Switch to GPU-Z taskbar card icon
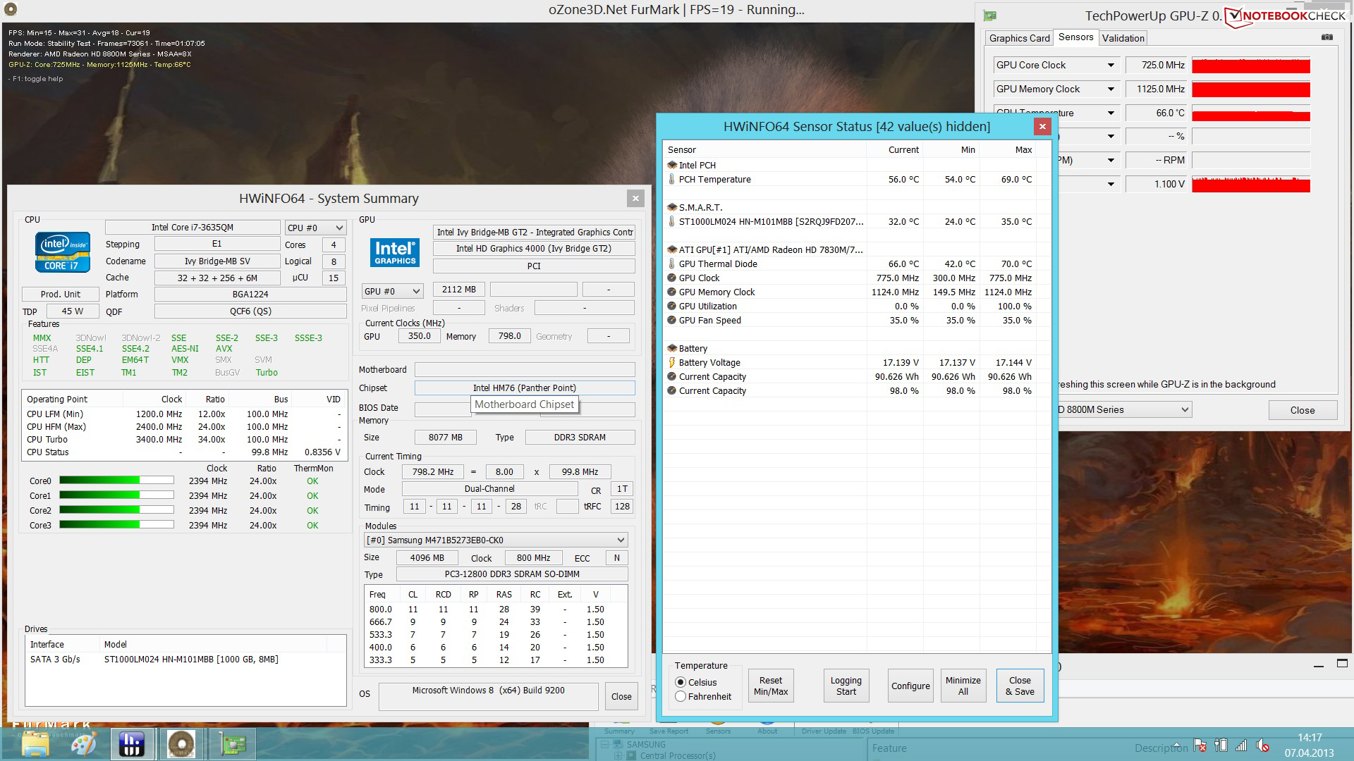 233,744
